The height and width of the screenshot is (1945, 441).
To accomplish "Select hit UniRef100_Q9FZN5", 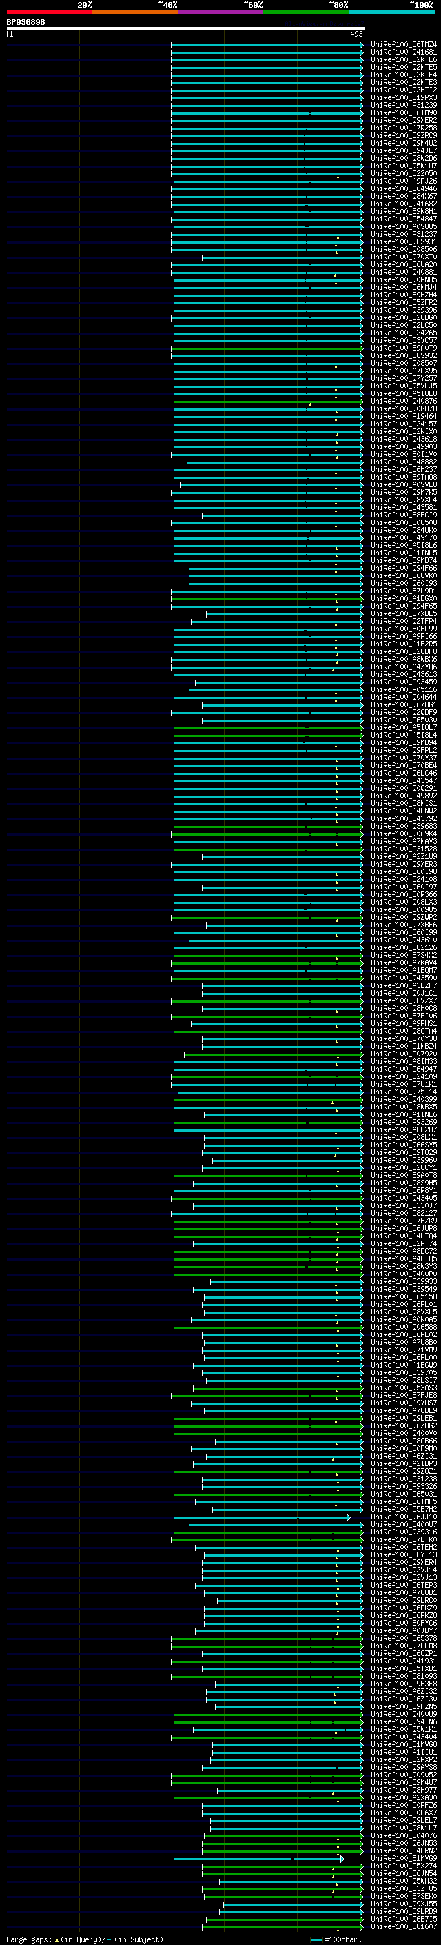I will click(404, 1706).
